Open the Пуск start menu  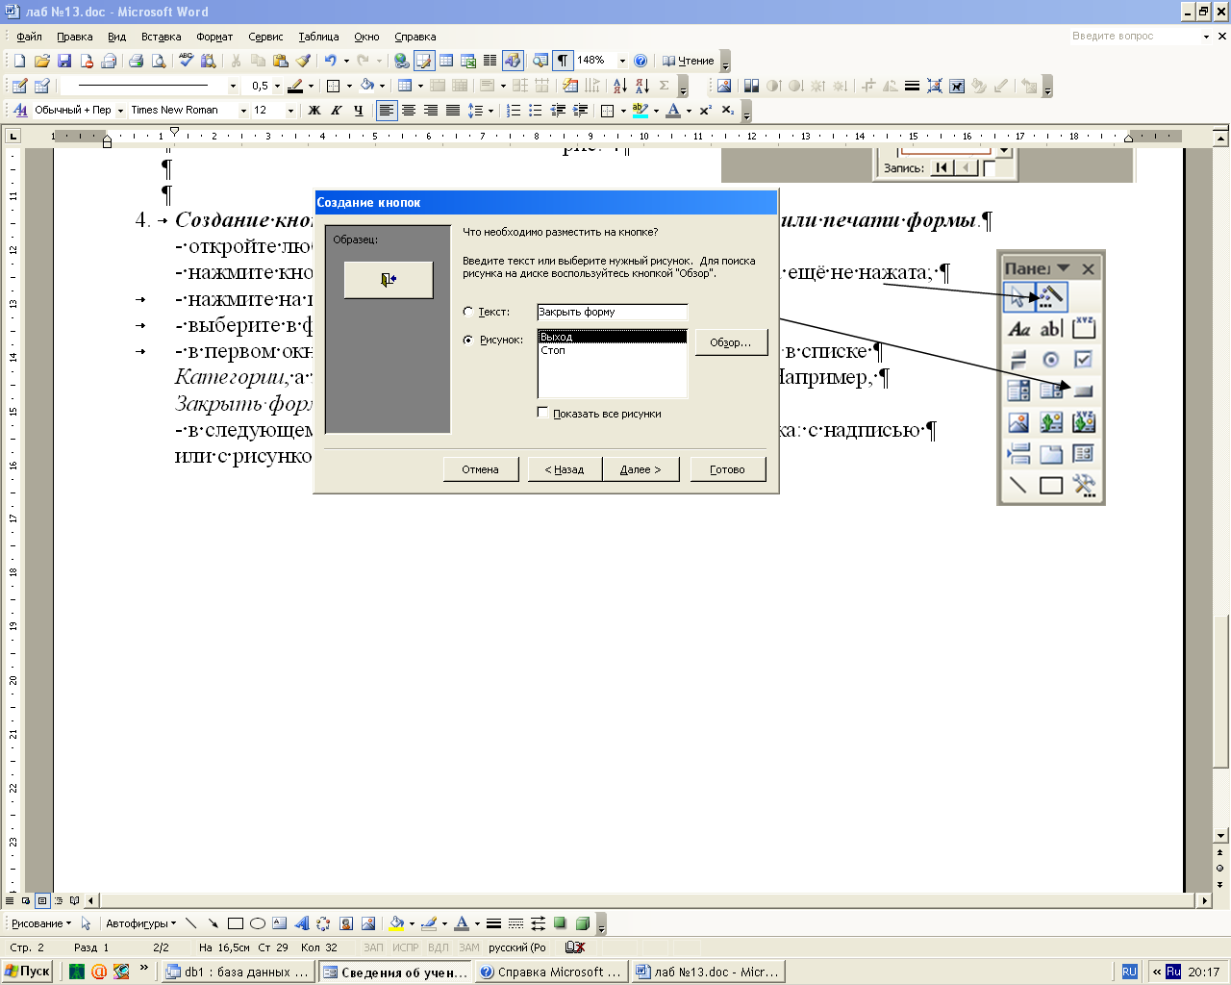[x=28, y=972]
